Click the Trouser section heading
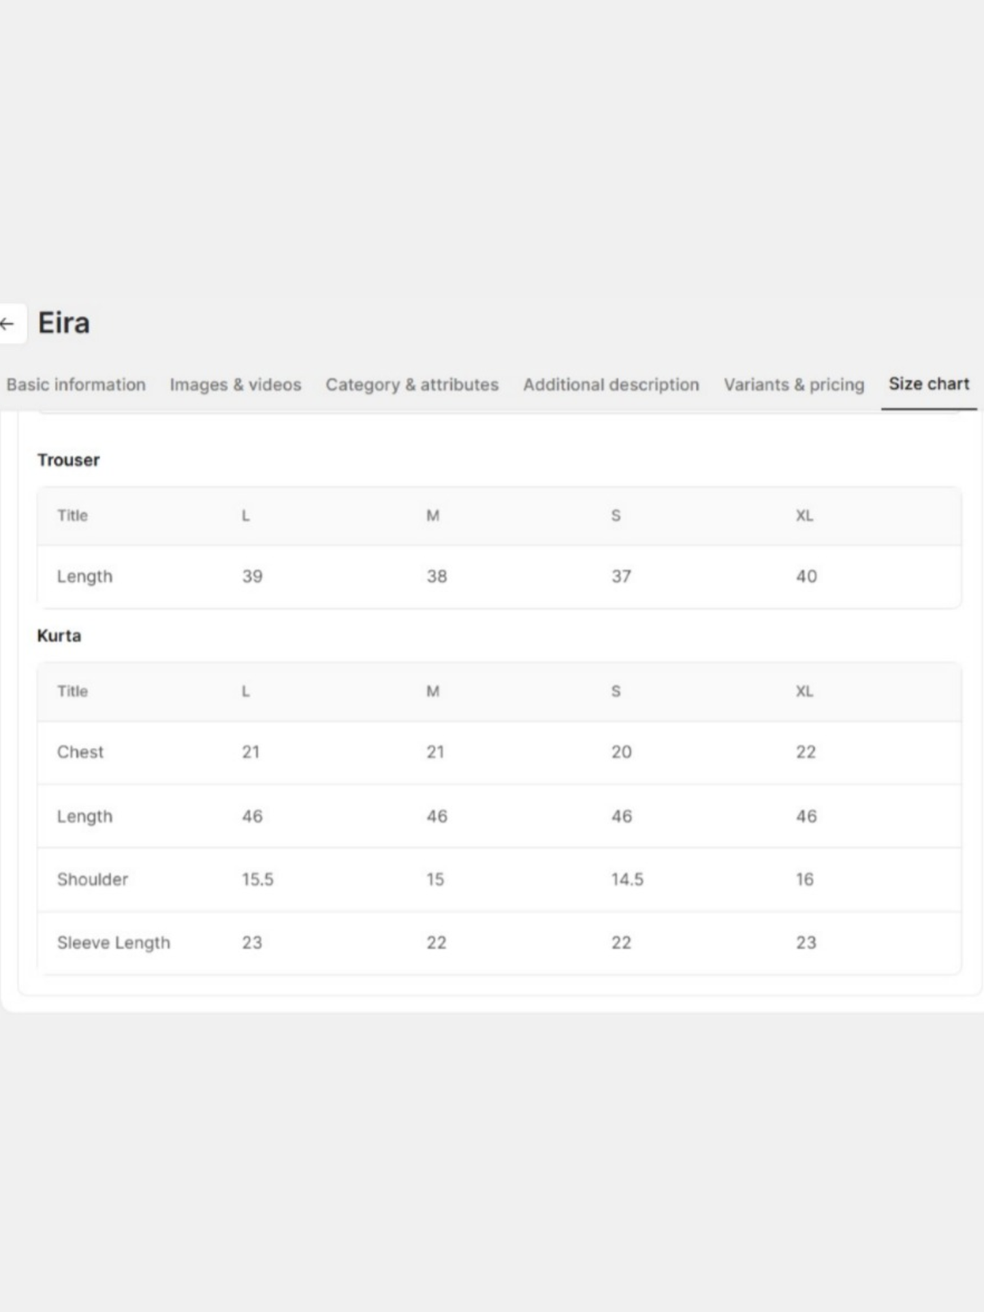The image size is (984, 1312). coord(68,460)
